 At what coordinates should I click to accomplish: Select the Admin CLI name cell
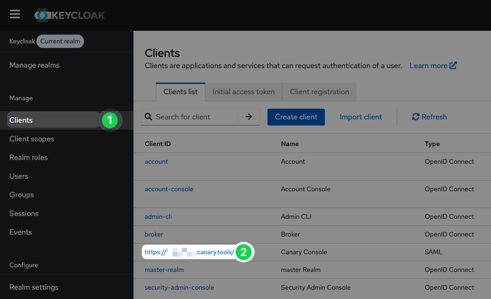pos(296,216)
